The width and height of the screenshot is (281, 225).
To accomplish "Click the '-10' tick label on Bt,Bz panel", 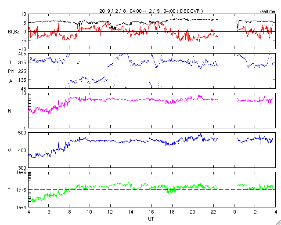I will [x=22, y=49].
